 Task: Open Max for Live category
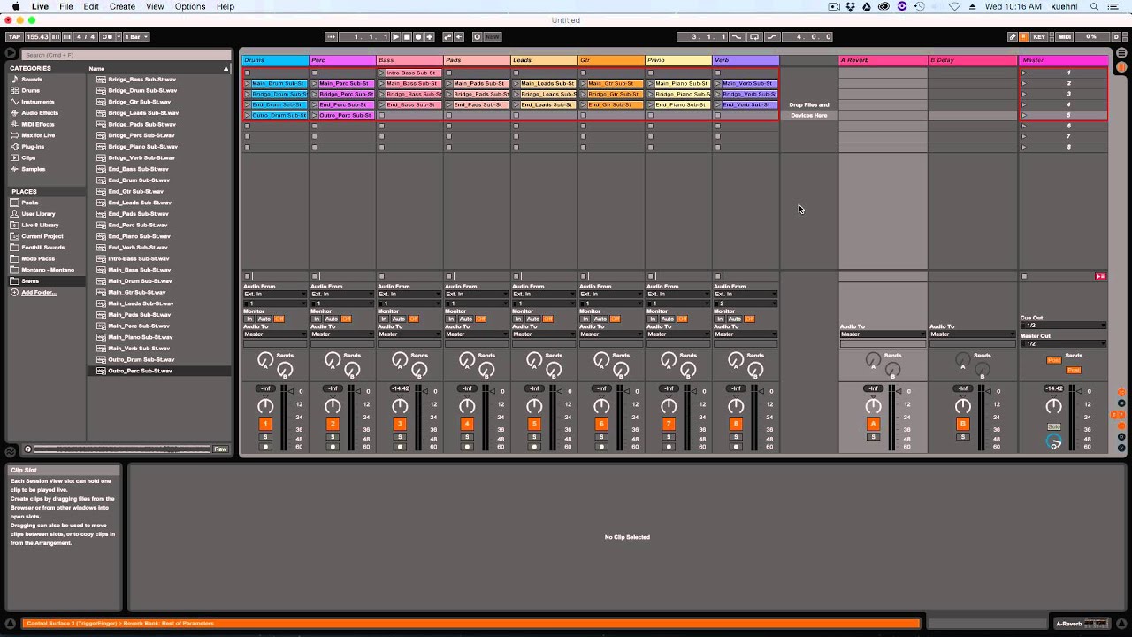coord(38,135)
